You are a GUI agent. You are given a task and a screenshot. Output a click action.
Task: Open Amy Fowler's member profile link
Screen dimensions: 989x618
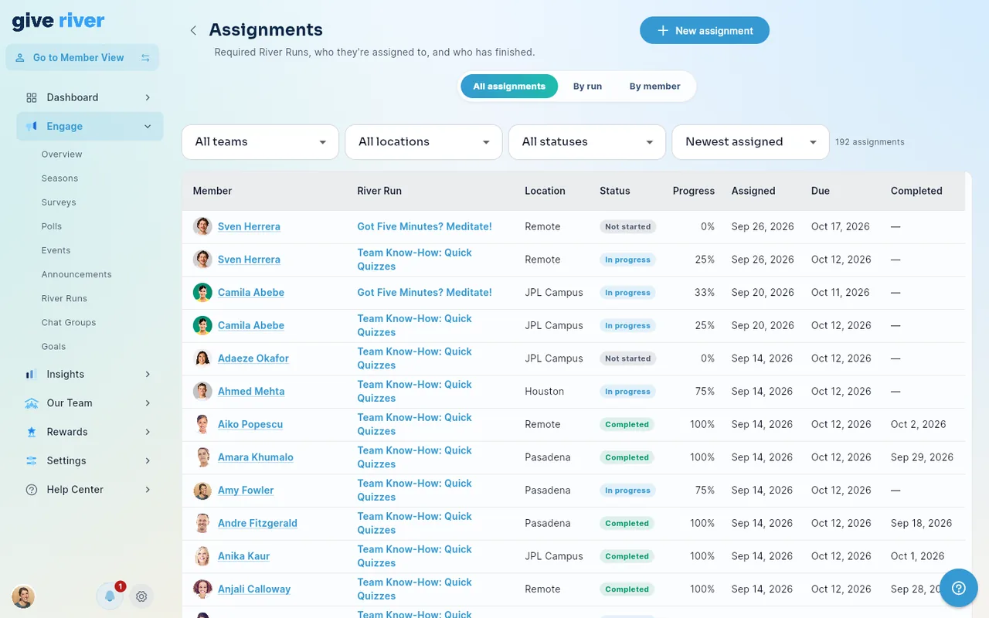246,491
